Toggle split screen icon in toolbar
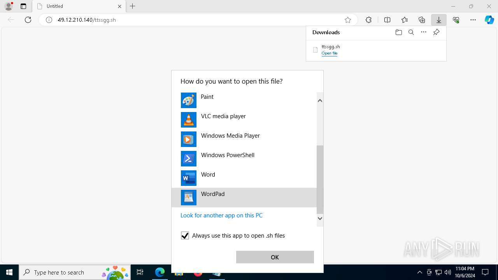The image size is (498, 280). point(387,20)
